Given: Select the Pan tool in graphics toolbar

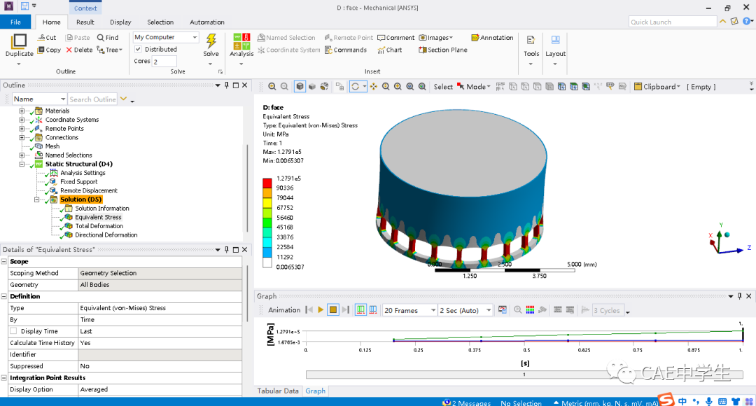Looking at the screenshot, I should (x=374, y=87).
